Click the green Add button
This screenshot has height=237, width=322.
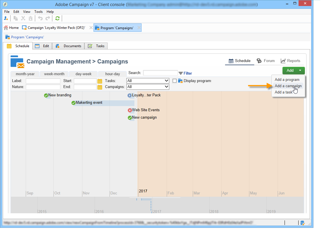tap(290, 70)
